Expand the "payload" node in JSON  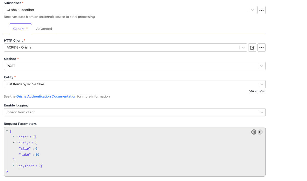pyautogui.click(x=13, y=166)
